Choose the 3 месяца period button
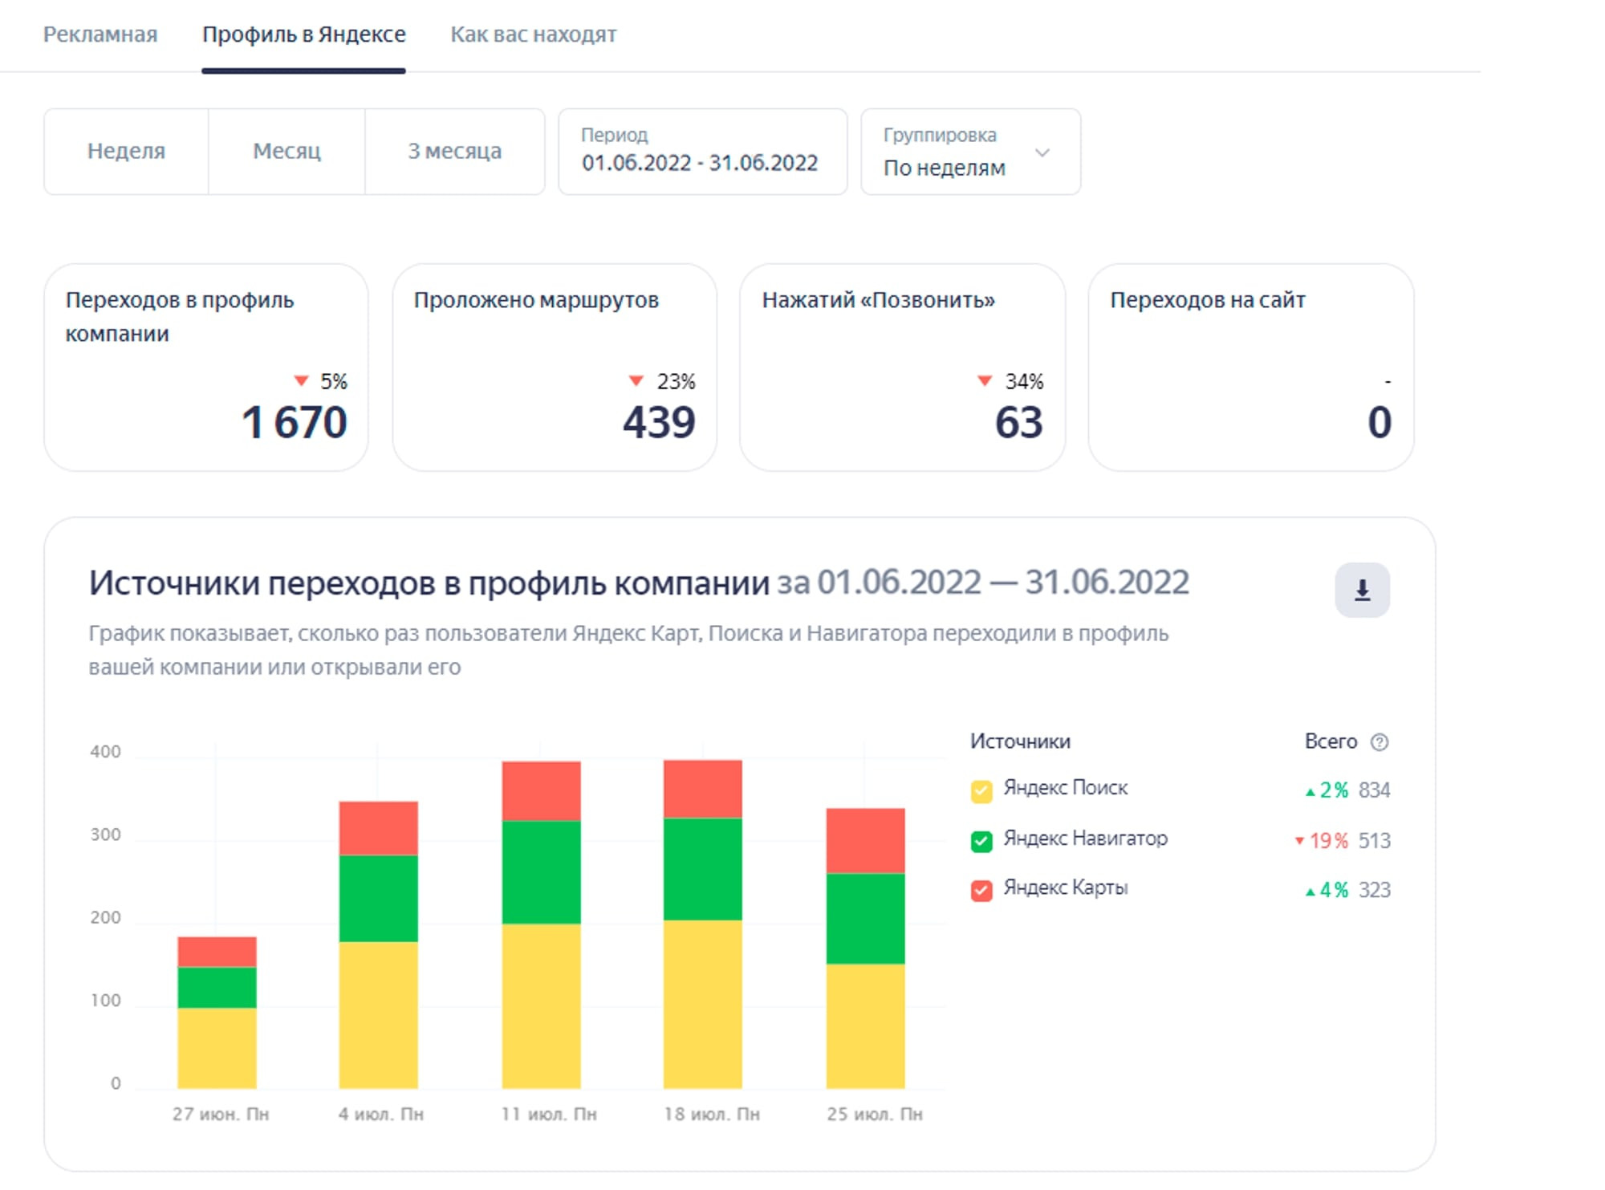The width and height of the screenshot is (1605, 1190). pos(454,151)
